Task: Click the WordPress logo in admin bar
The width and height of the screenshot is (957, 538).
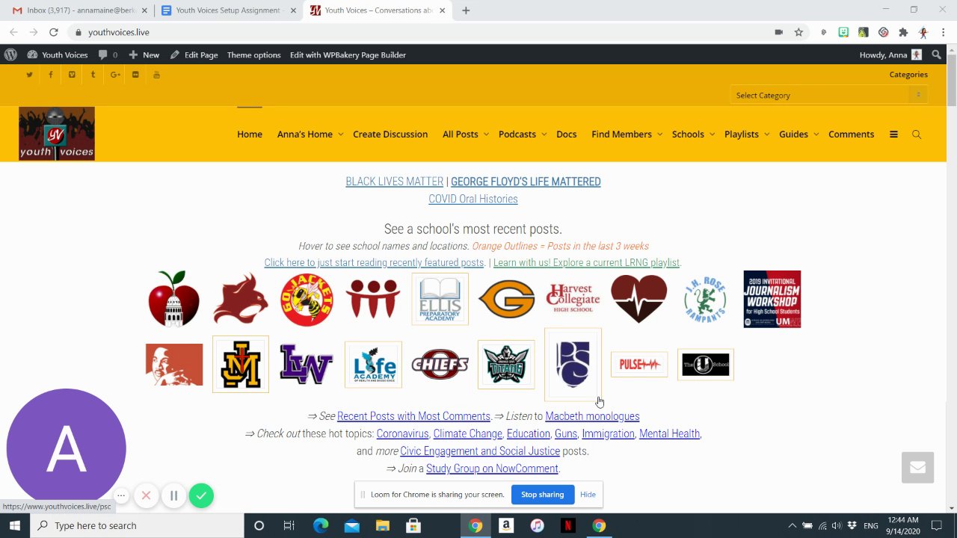Action: [10, 55]
